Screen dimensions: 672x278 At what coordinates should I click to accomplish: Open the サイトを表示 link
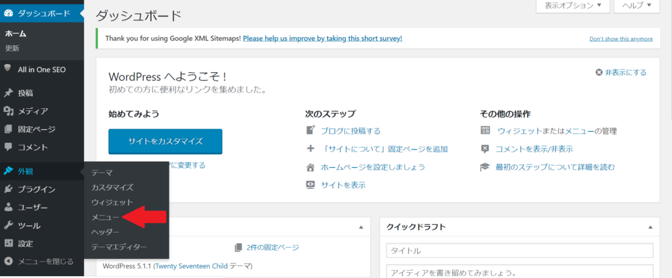point(343,185)
